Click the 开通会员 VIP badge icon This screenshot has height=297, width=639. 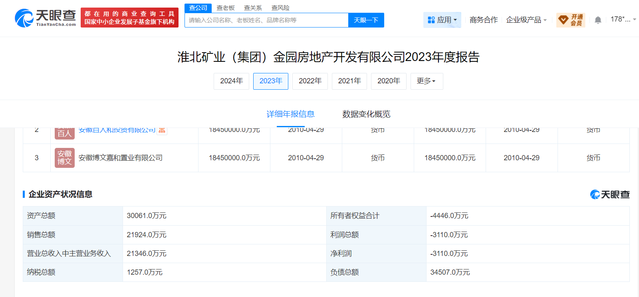[571, 20]
